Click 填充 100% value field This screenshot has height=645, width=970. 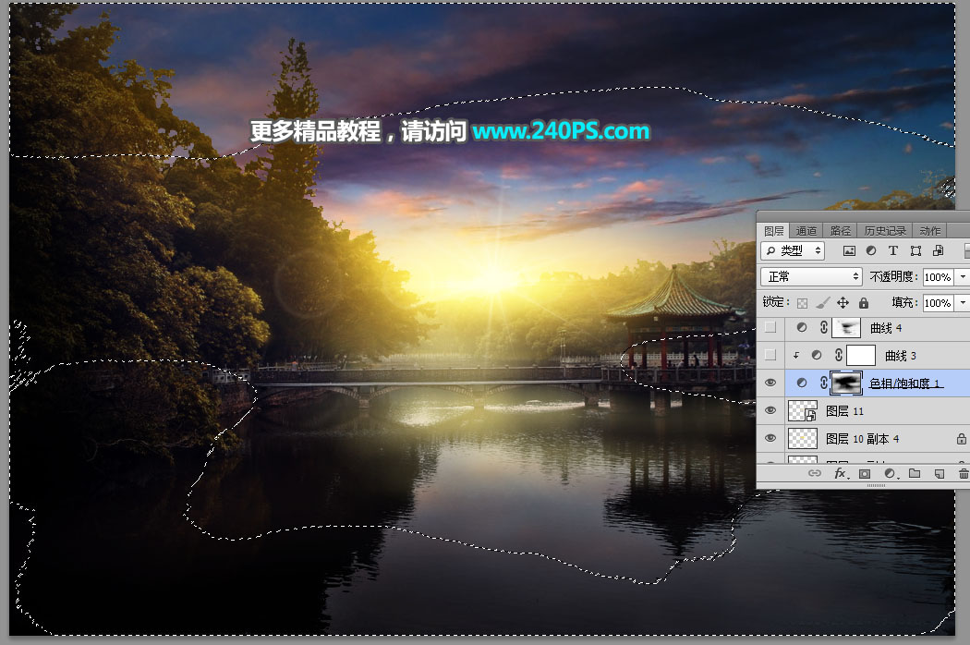[x=938, y=303]
